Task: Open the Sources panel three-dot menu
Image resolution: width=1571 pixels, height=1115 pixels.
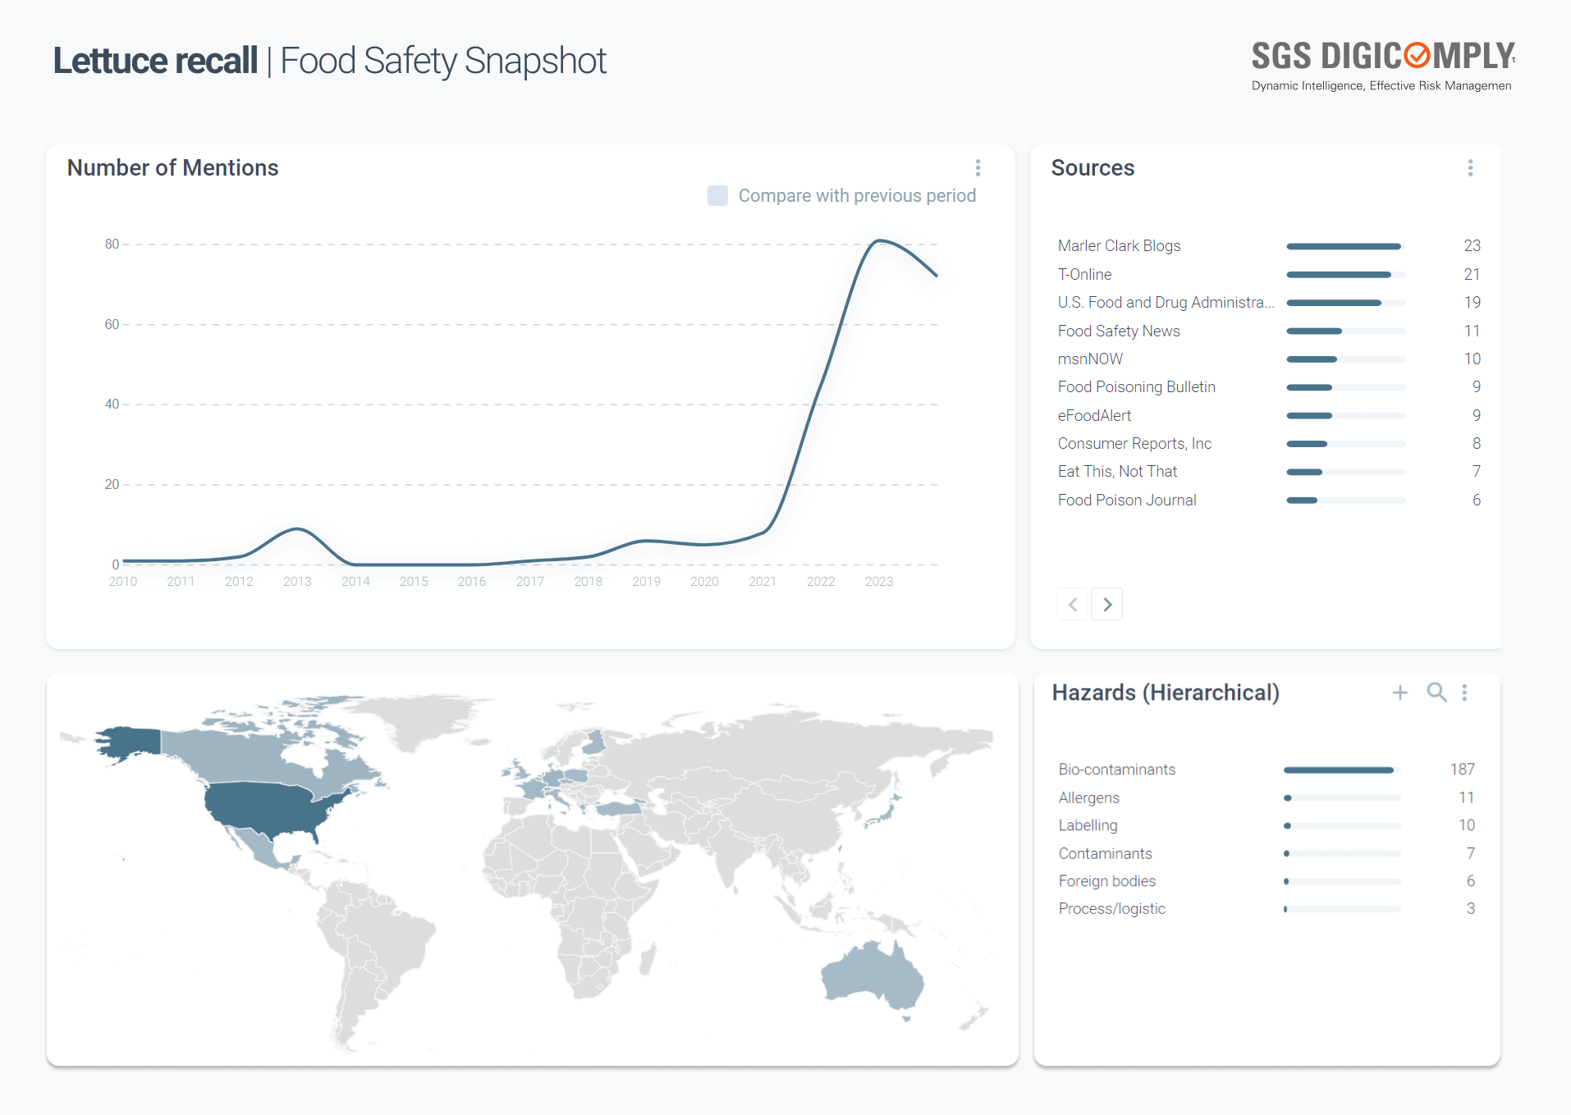Action: pos(1470,168)
